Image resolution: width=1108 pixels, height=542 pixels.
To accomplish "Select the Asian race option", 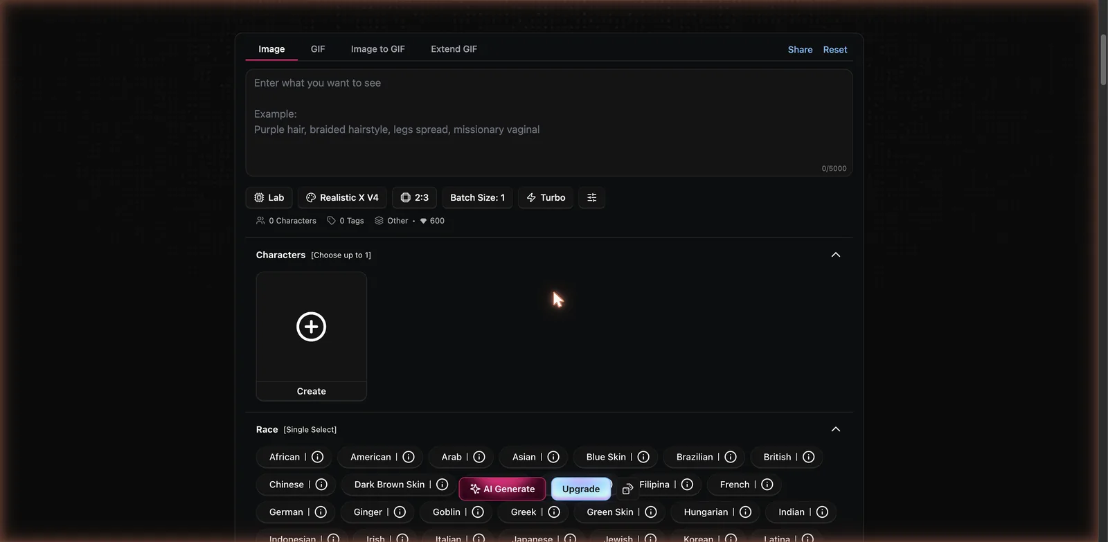I will tap(524, 457).
